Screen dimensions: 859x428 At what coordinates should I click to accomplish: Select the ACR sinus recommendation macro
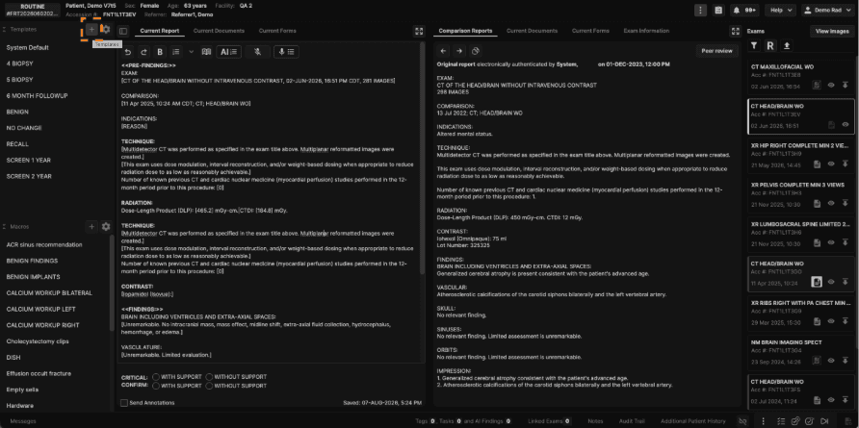point(44,244)
